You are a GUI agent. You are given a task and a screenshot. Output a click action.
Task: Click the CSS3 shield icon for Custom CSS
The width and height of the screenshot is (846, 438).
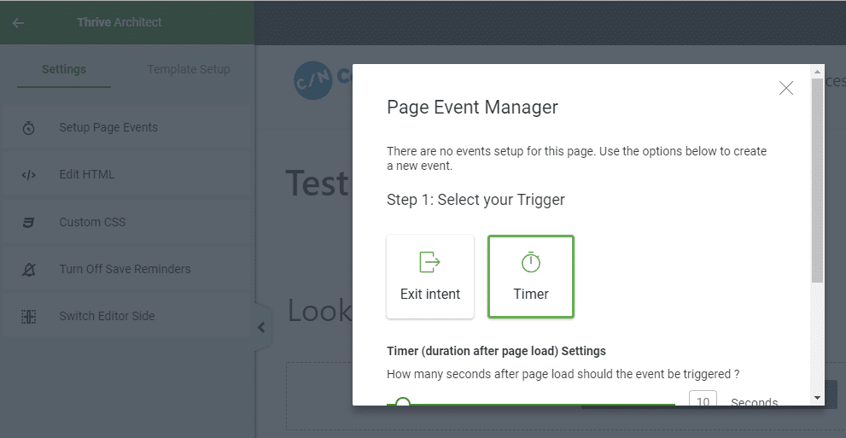pyautogui.click(x=28, y=223)
